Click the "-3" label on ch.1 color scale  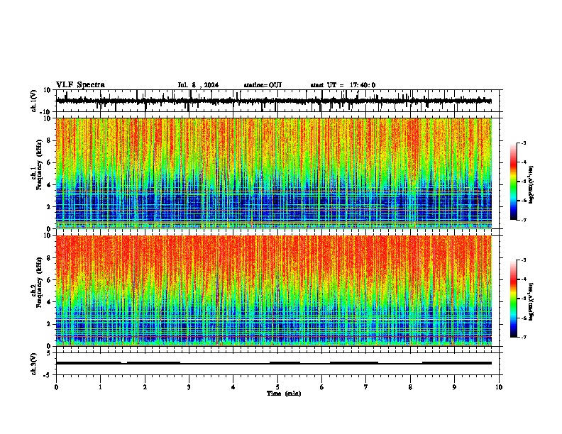524,143
